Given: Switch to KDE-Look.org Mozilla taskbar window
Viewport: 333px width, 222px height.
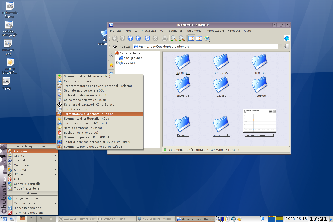Looking at the screenshot, I should 156,219.
